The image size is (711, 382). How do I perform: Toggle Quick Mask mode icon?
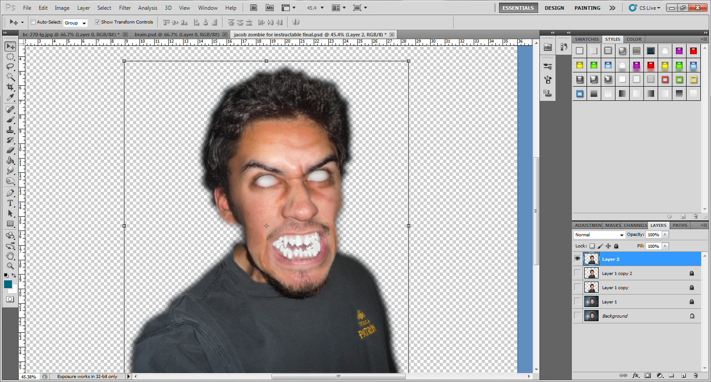pyautogui.click(x=10, y=299)
